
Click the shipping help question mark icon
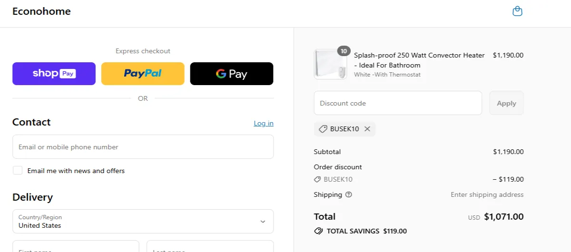[x=349, y=194]
